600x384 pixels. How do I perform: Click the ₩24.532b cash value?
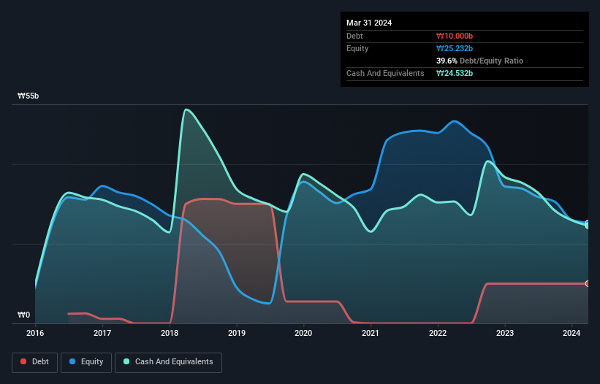455,73
